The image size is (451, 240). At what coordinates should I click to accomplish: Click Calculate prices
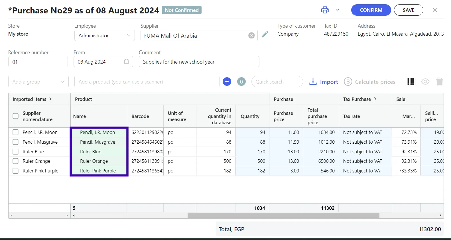369,82
